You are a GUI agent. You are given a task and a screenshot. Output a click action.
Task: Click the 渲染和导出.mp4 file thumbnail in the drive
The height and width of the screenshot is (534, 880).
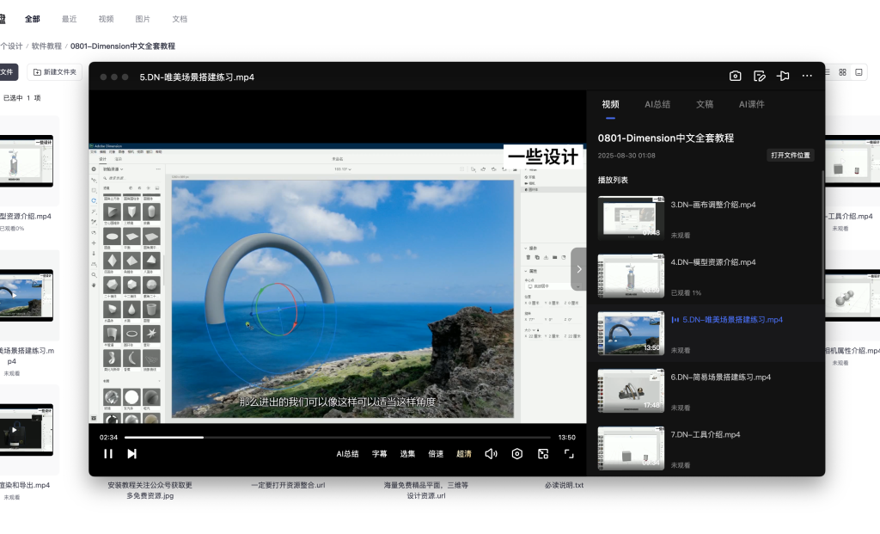tap(27, 430)
